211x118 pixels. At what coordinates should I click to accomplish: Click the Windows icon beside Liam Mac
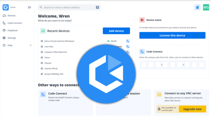(42, 47)
